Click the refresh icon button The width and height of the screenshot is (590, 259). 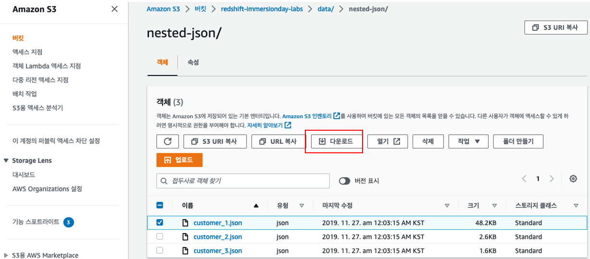click(x=167, y=141)
